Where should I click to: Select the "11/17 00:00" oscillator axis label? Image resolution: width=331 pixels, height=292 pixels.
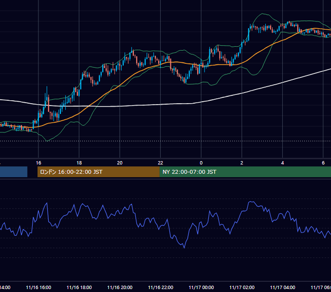coord(201,287)
